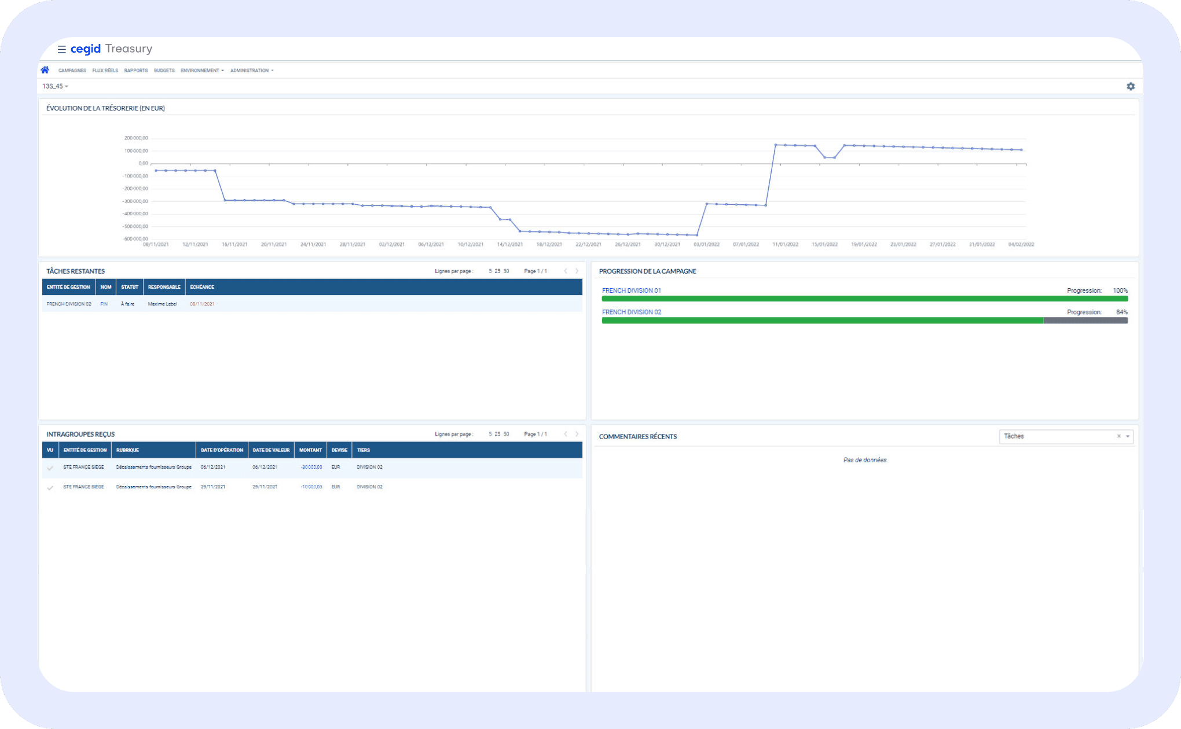Open the Tâches comments filter dropdown arrow
The height and width of the screenshot is (729, 1181).
[1128, 436]
